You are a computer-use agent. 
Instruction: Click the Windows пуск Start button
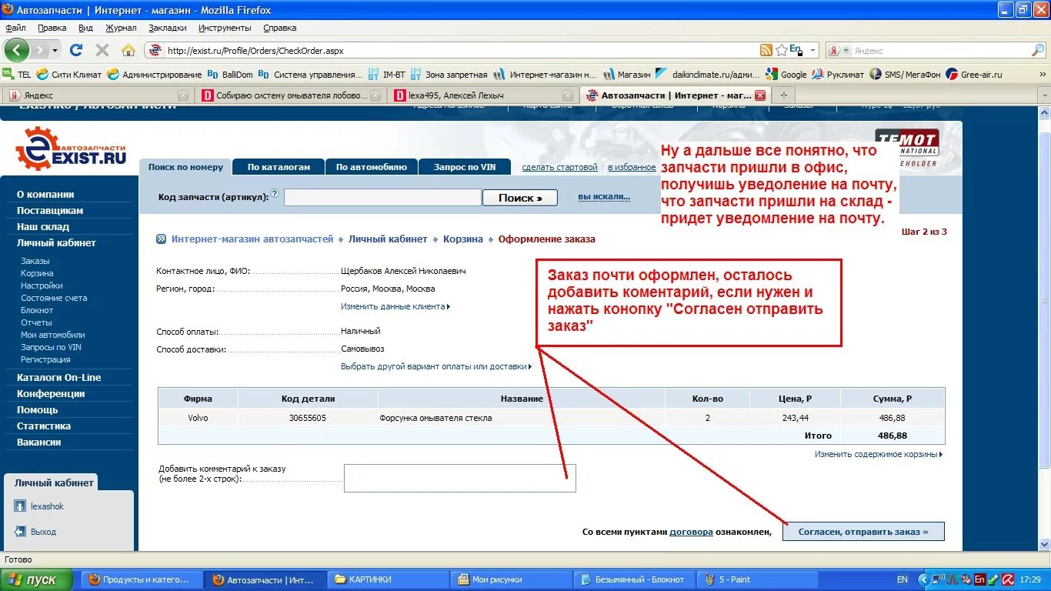(x=36, y=579)
